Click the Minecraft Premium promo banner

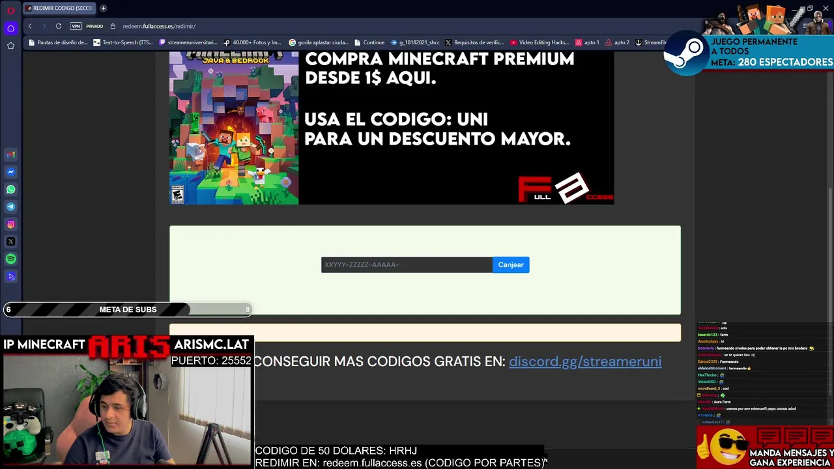click(x=392, y=128)
